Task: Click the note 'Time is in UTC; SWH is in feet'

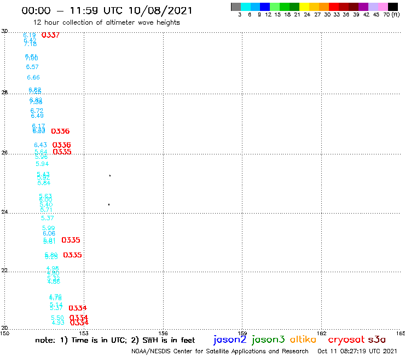Action: [115, 340]
